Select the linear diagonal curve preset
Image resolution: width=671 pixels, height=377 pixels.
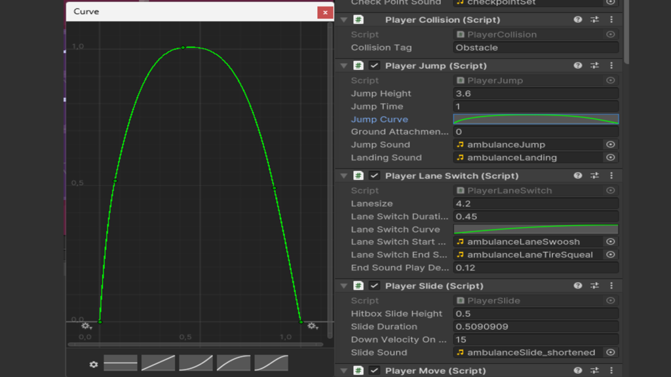tap(158, 362)
